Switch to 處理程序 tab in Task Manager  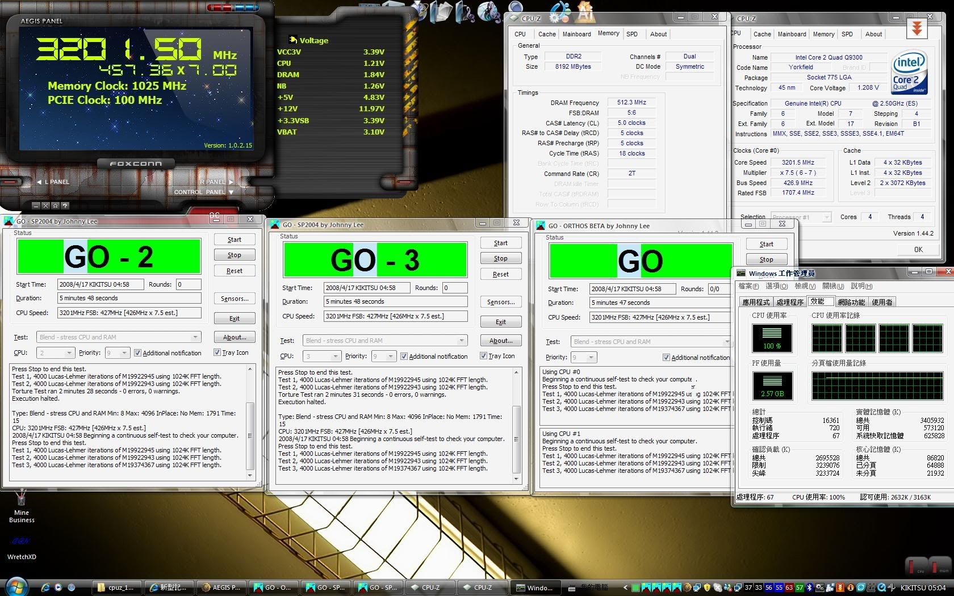point(789,303)
